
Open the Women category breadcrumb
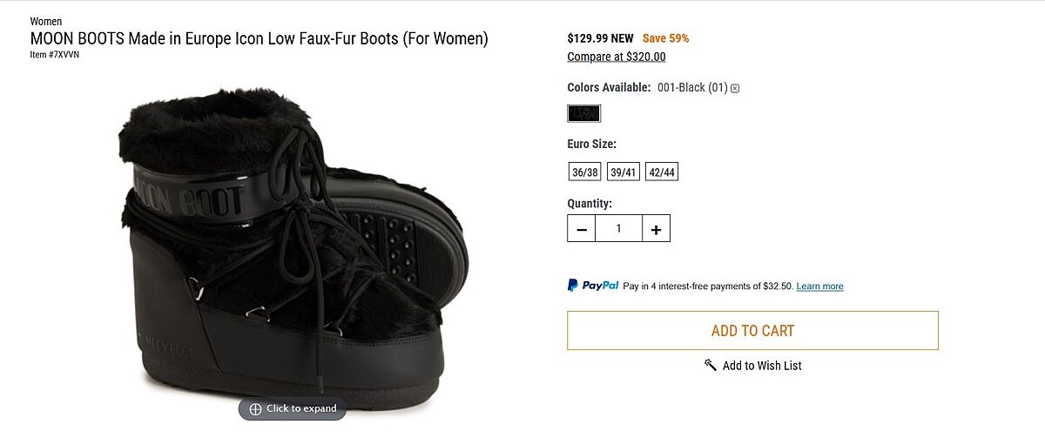(46, 21)
